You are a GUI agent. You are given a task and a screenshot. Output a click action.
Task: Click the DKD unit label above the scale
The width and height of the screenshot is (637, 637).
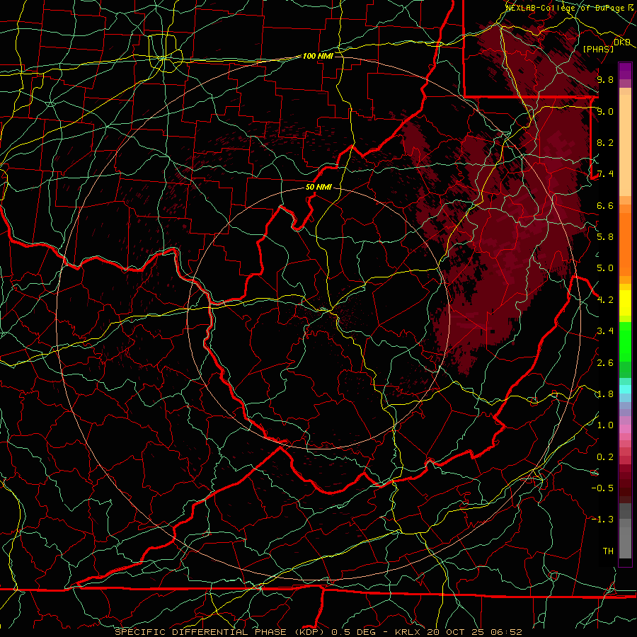621,42
